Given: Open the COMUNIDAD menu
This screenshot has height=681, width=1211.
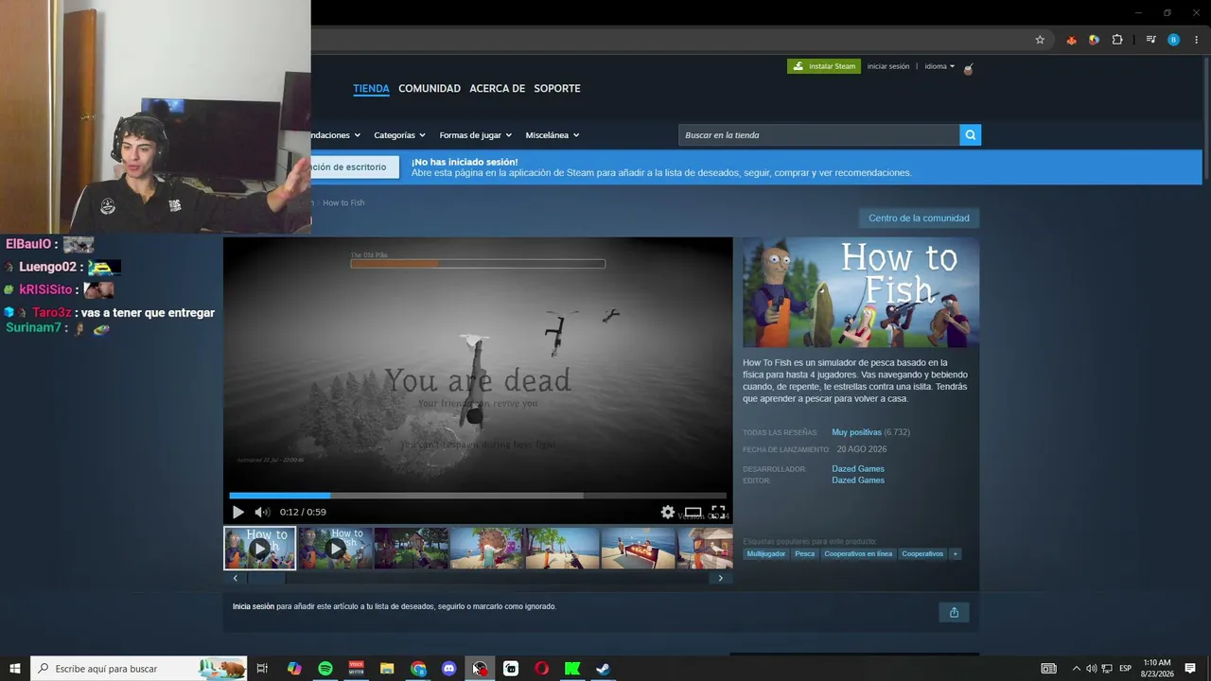Looking at the screenshot, I should (430, 89).
